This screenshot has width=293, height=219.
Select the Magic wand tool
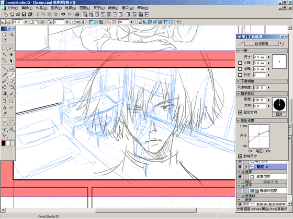point(4,54)
